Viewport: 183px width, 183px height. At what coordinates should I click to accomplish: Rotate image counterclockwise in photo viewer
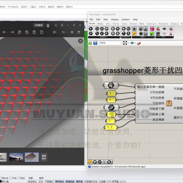[19, 32]
